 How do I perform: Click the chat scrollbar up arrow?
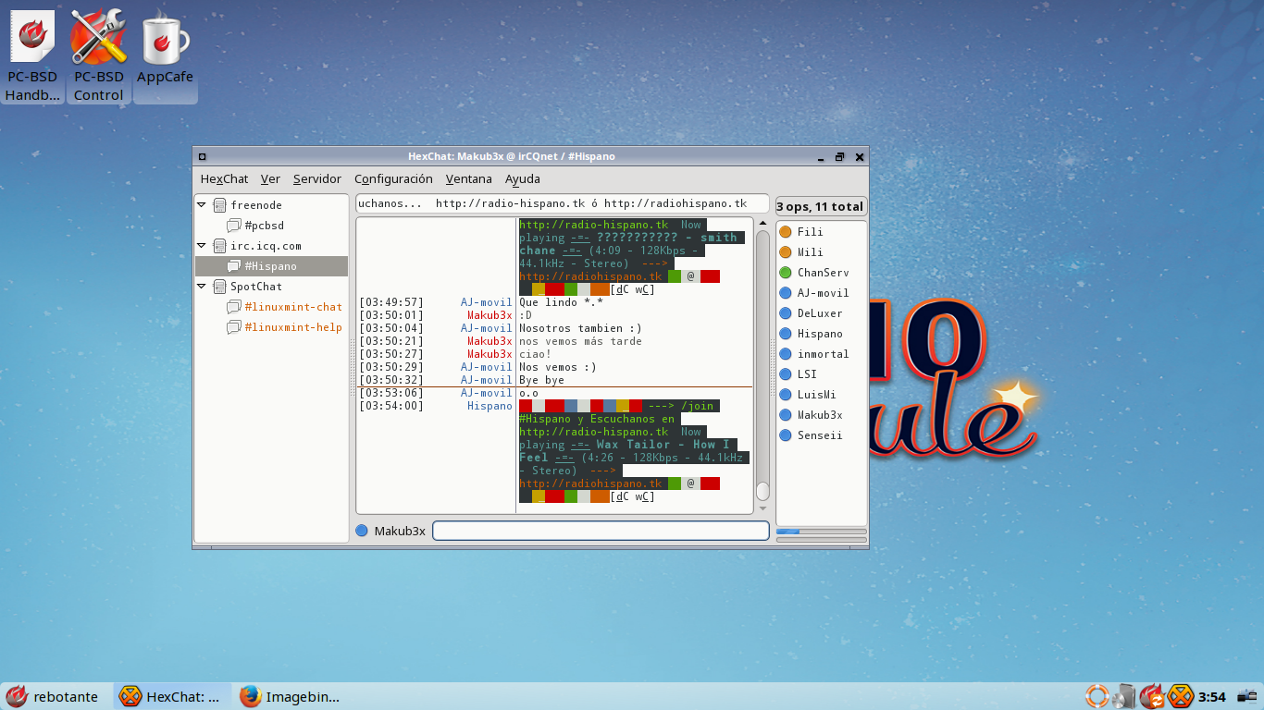762,225
